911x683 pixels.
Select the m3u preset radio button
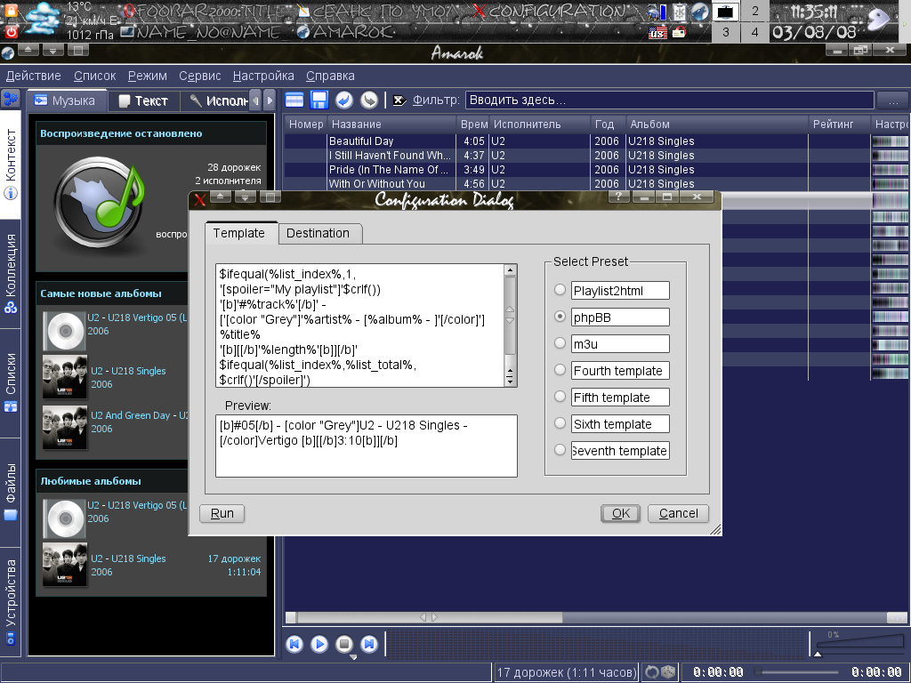tap(560, 343)
